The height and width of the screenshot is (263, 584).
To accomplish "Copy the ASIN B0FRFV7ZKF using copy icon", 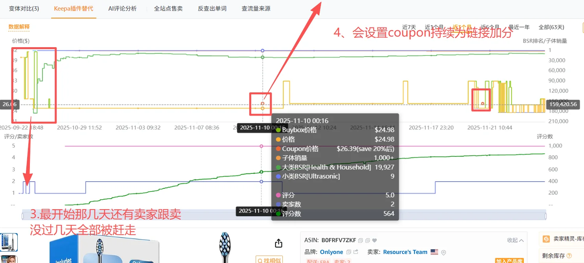I will [360, 240].
